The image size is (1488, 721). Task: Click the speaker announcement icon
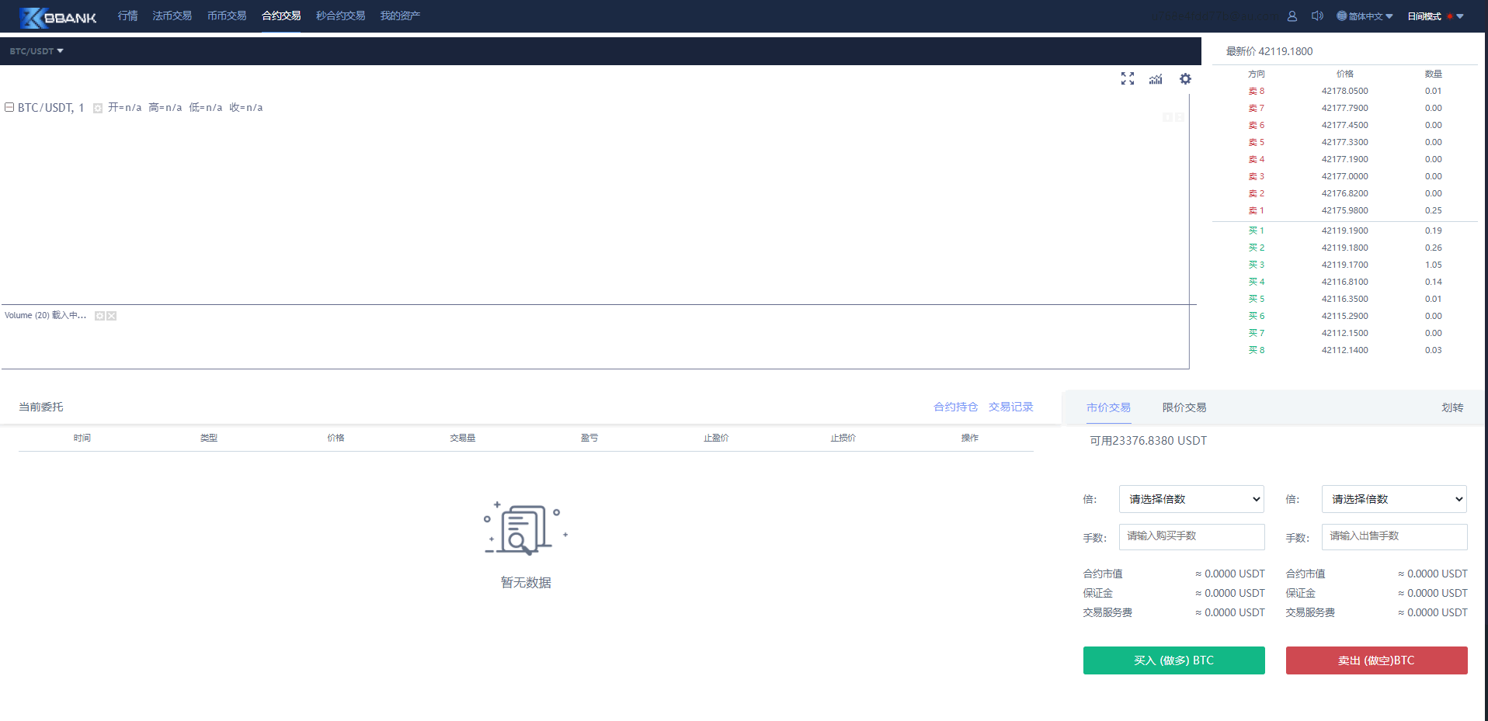(1317, 16)
